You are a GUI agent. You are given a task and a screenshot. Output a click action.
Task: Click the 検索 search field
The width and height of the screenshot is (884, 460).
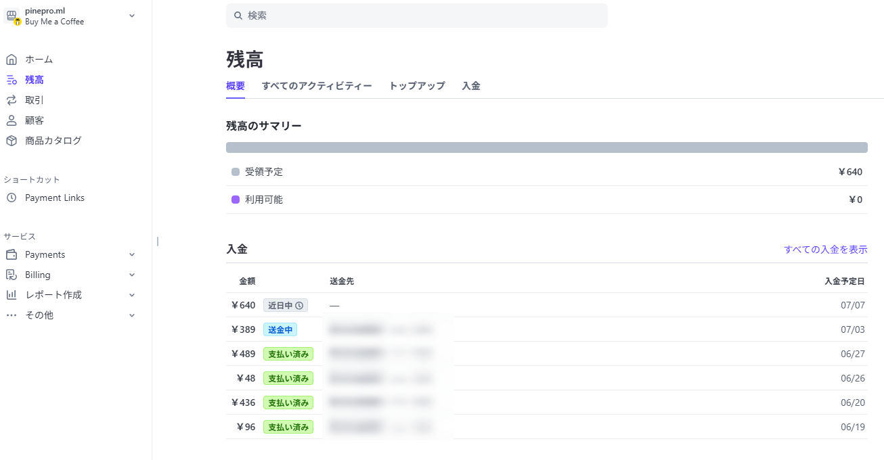pyautogui.click(x=416, y=16)
